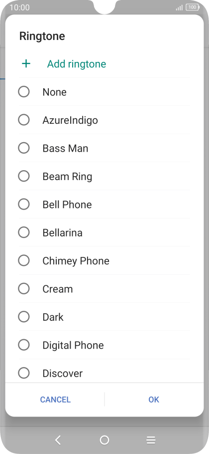Tap the battery indicator in status bar
Screen dimensions: 209x454
coord(193,7)
